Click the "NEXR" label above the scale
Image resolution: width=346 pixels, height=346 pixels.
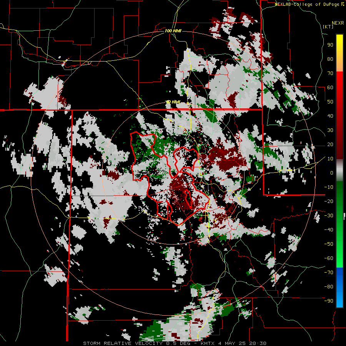click(338, 23)
